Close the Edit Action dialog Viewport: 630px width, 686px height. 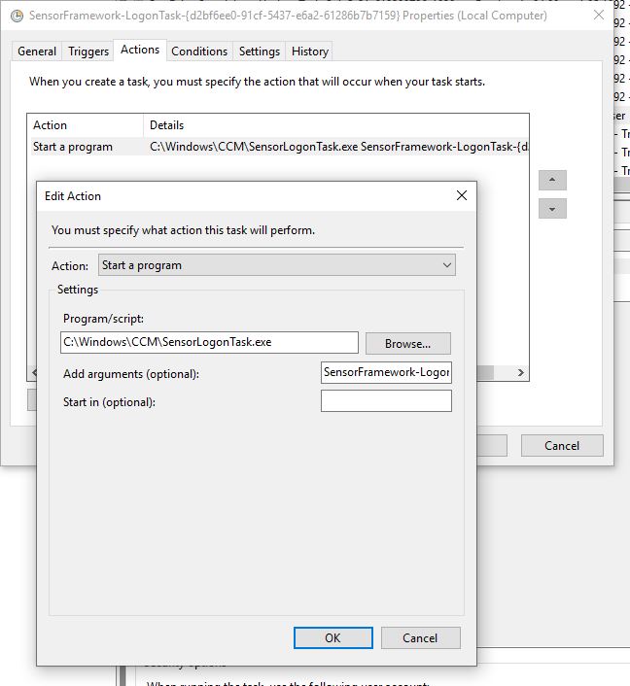(462, 195)
